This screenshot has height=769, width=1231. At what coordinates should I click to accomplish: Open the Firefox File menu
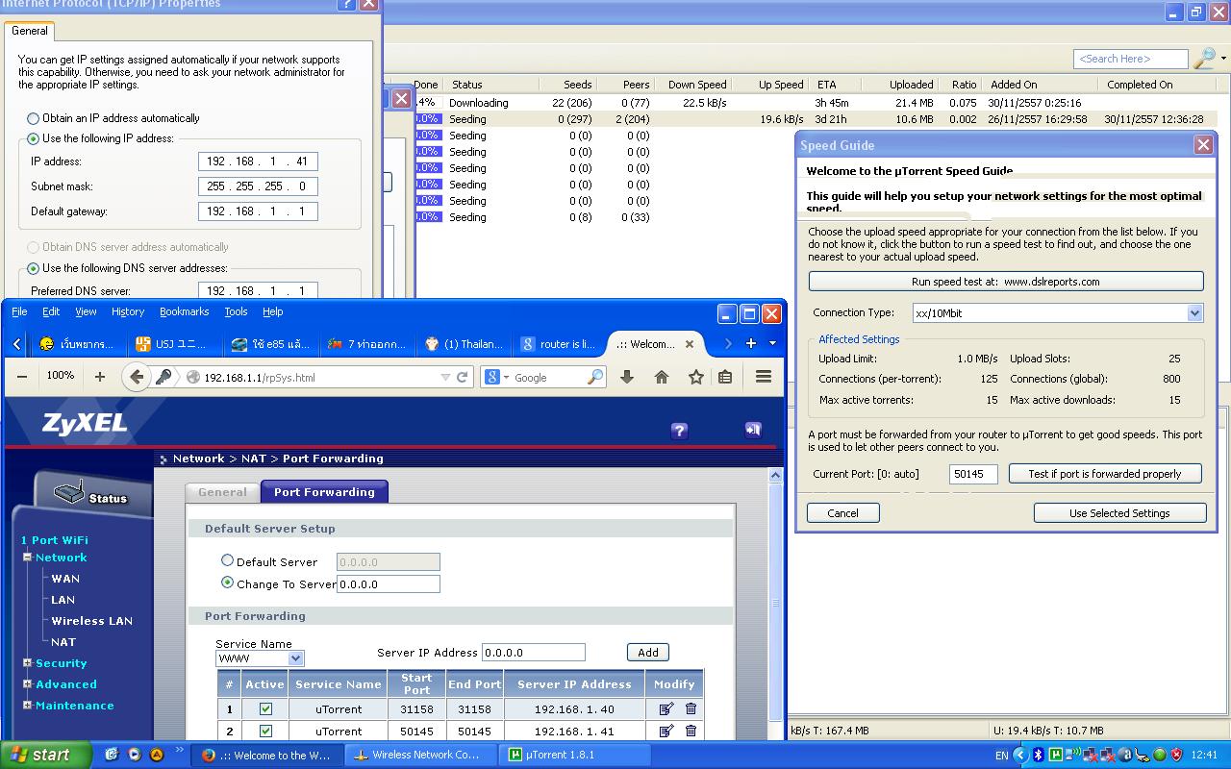(19, 311)
